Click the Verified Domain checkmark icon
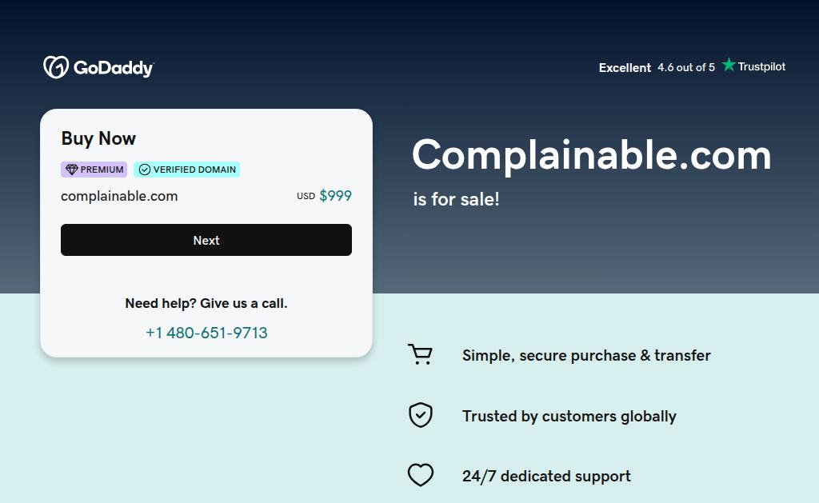 coord(145,170)
